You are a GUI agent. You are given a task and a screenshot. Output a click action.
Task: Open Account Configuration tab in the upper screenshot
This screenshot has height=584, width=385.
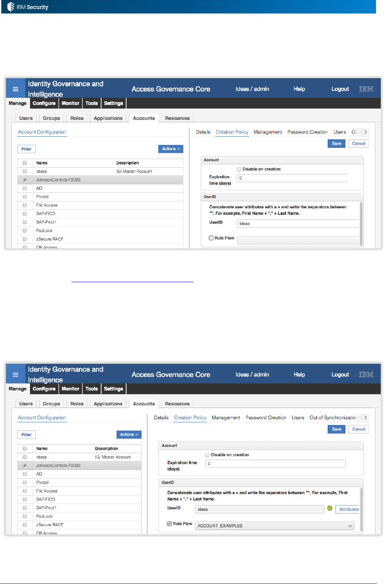click(42, 132)
